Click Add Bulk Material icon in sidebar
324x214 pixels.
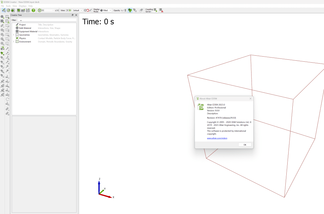point(2,17)
